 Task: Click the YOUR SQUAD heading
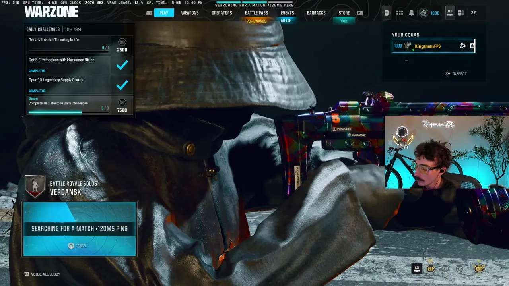tap(406, 35)
